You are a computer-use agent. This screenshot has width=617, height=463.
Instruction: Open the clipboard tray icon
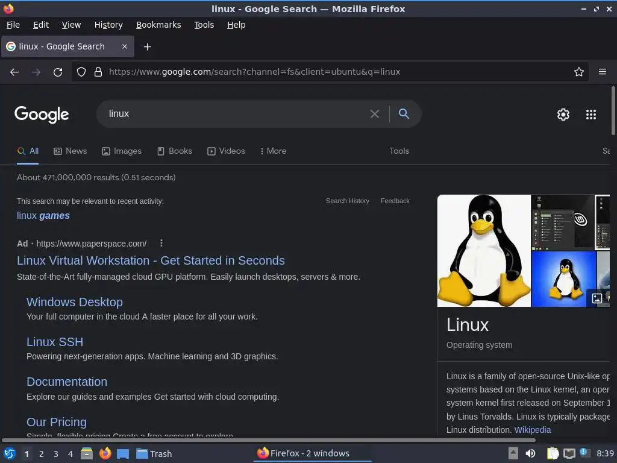553,453
